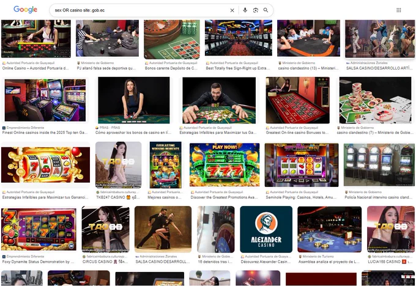This screenshot has width=416, height=286.
Task: Click 'TKB247 CASINO' result title
Action: tap(117, 197)
